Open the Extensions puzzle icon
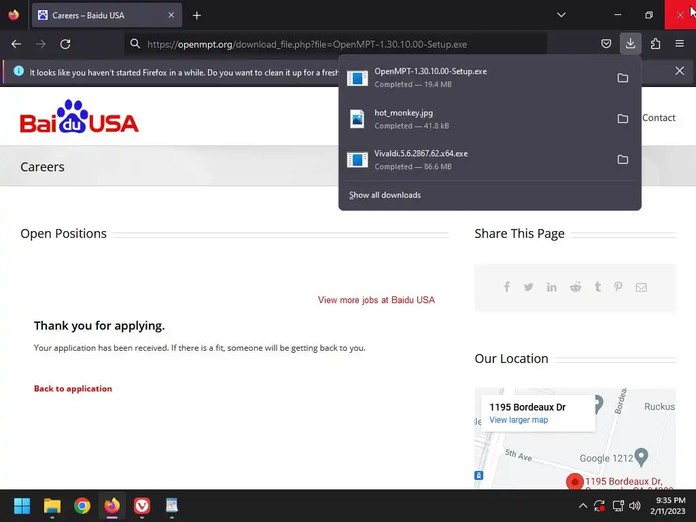 click(x=655, y=43)
